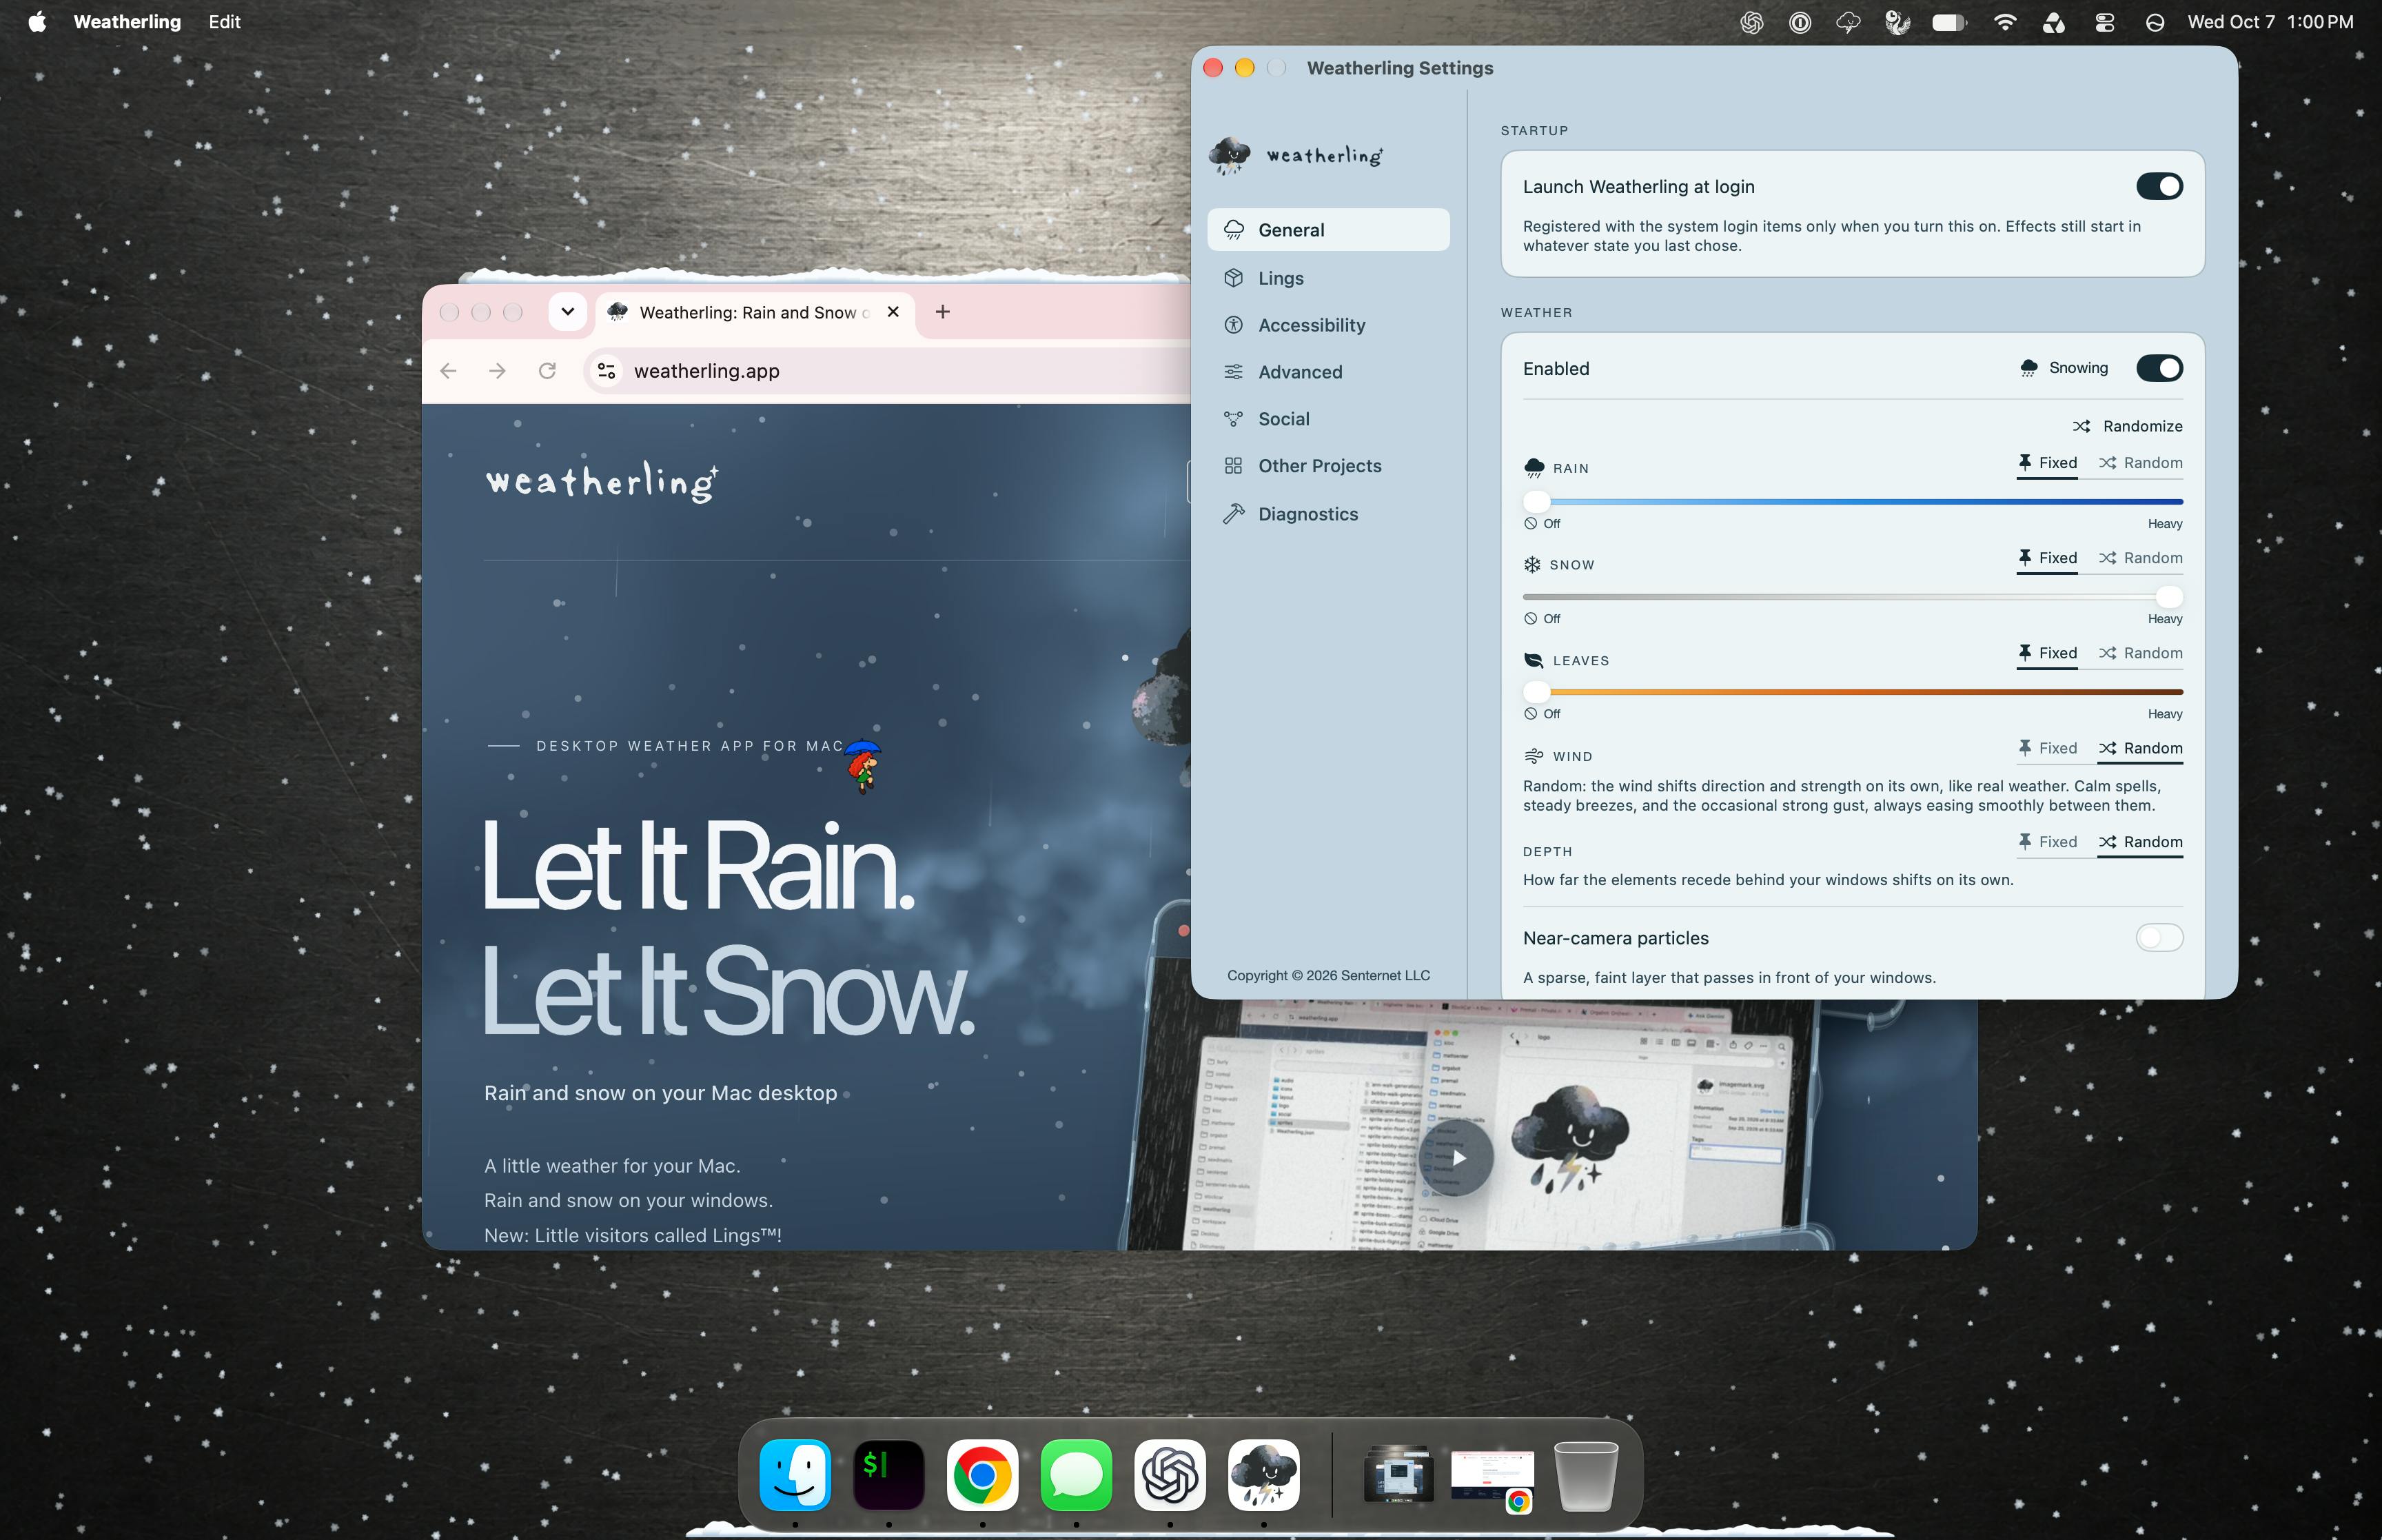Click the Weatherling cloud dock icon
This screenshot has height=1540, width=2382.
tap(1263, 1475)
